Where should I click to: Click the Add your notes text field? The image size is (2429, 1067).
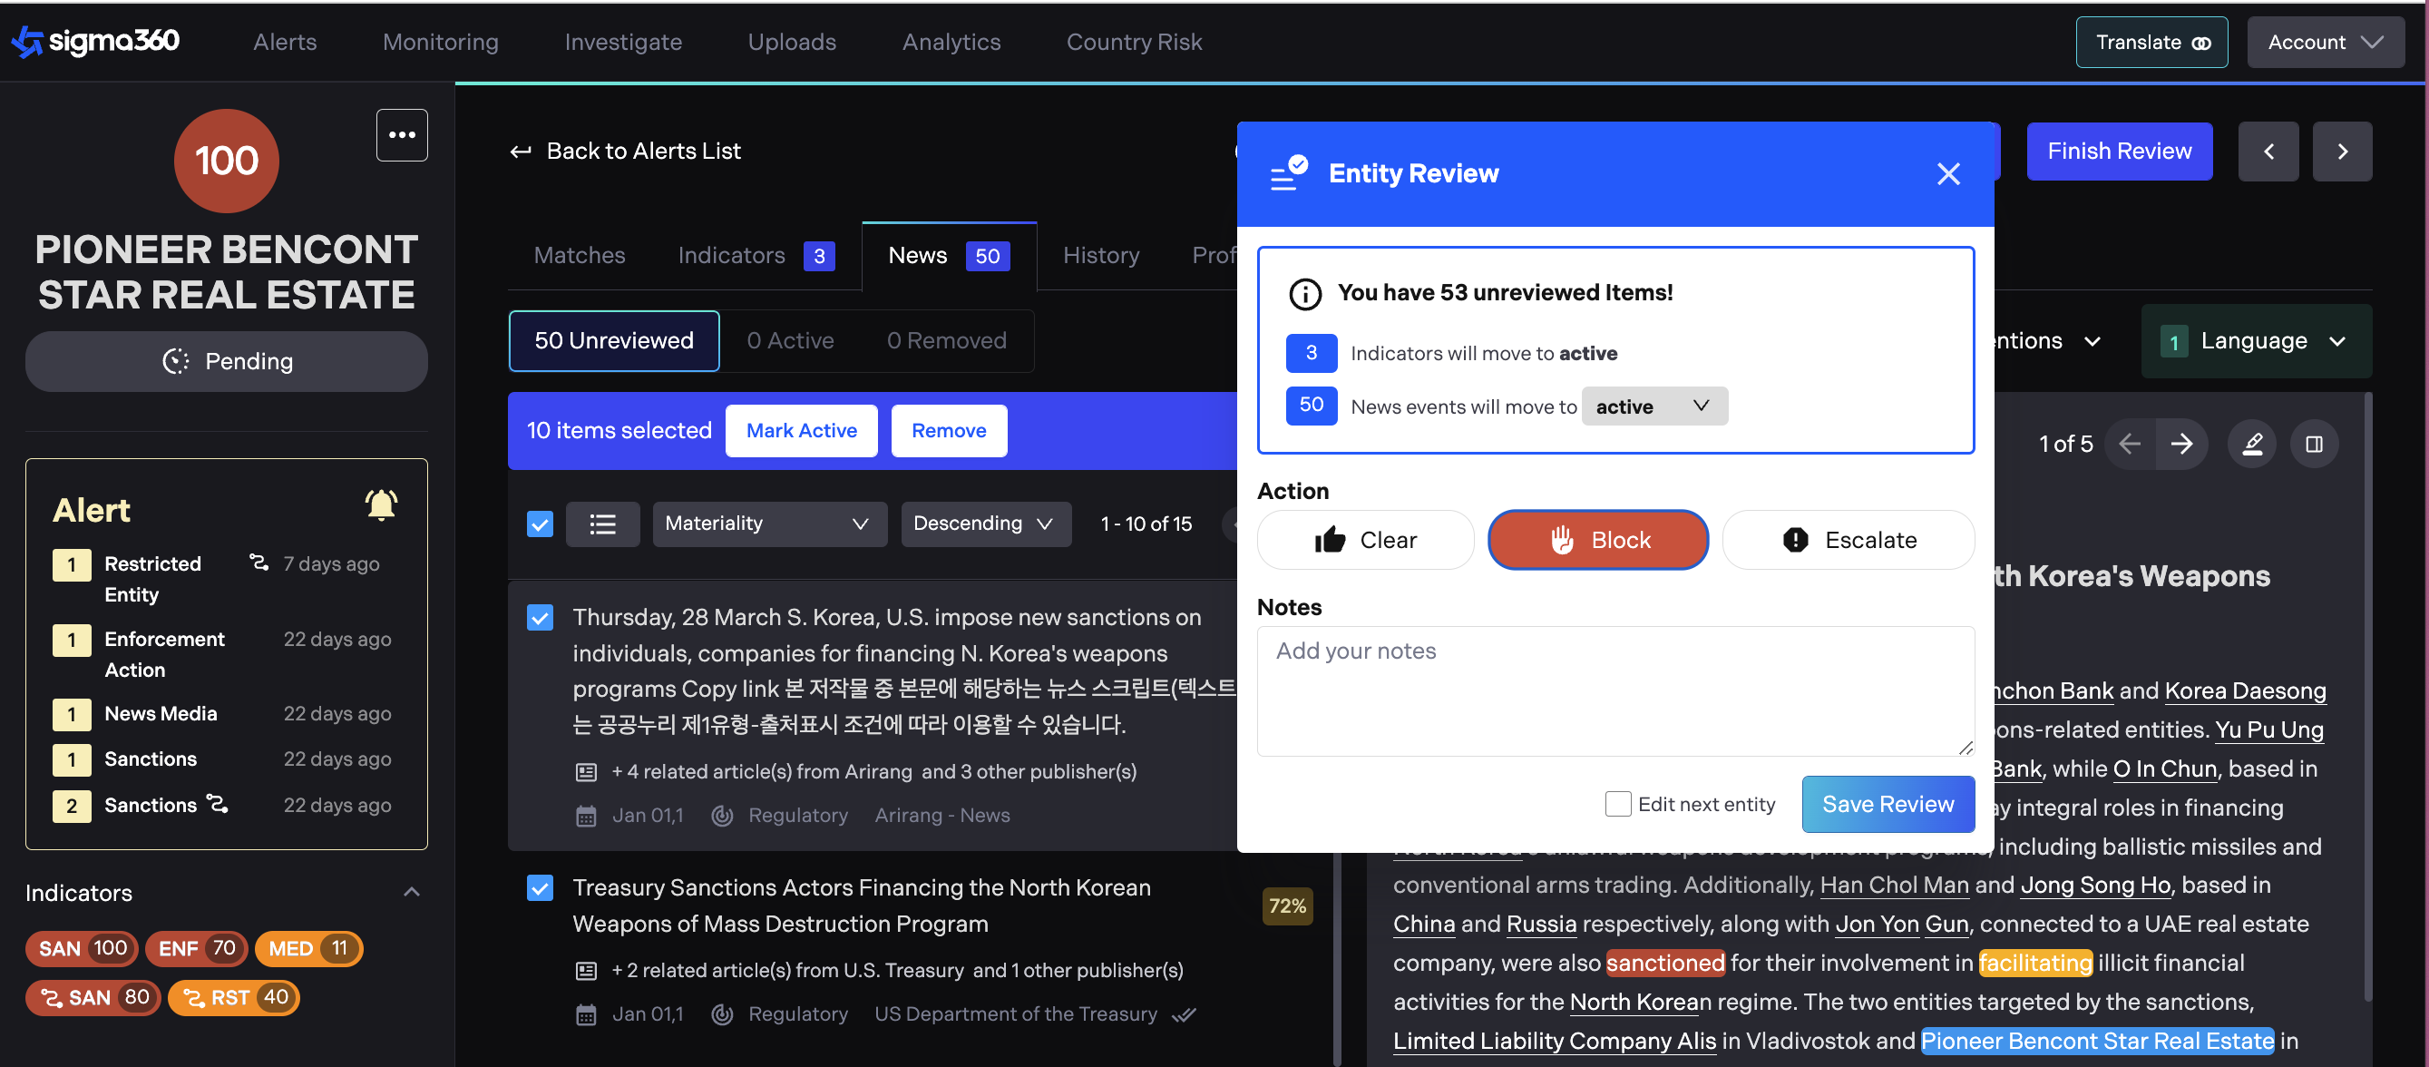pyautogui.click(x=1614, y=690)
